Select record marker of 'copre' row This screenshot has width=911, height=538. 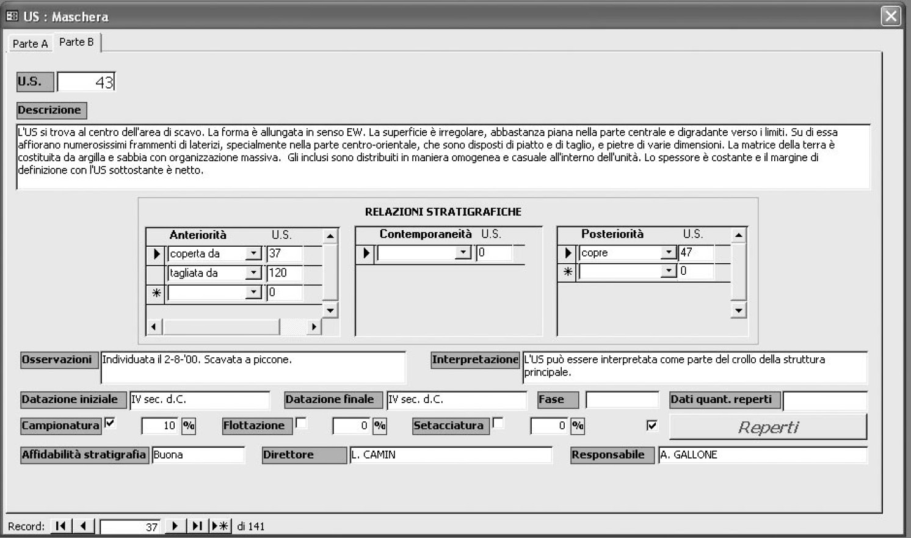[x=568, y=253]
